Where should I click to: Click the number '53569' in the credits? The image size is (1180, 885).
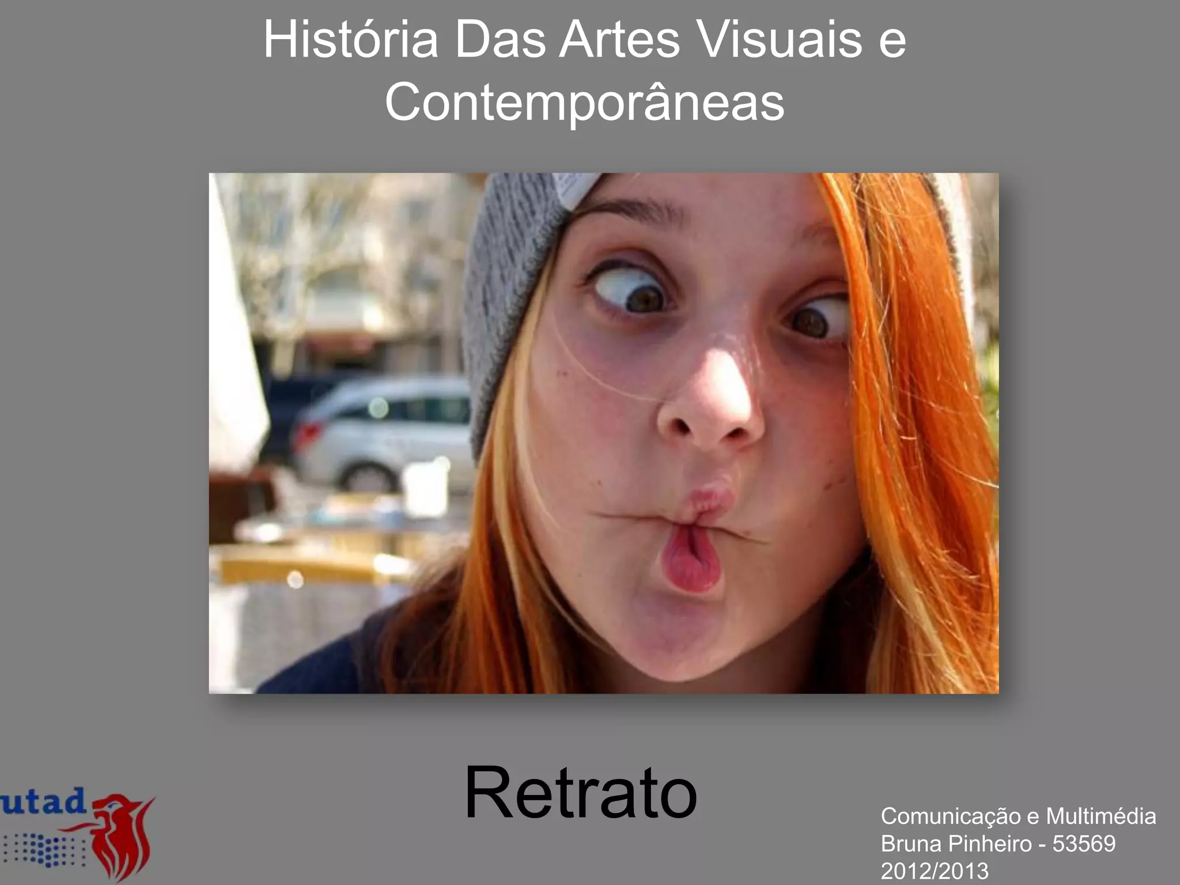1084,844
